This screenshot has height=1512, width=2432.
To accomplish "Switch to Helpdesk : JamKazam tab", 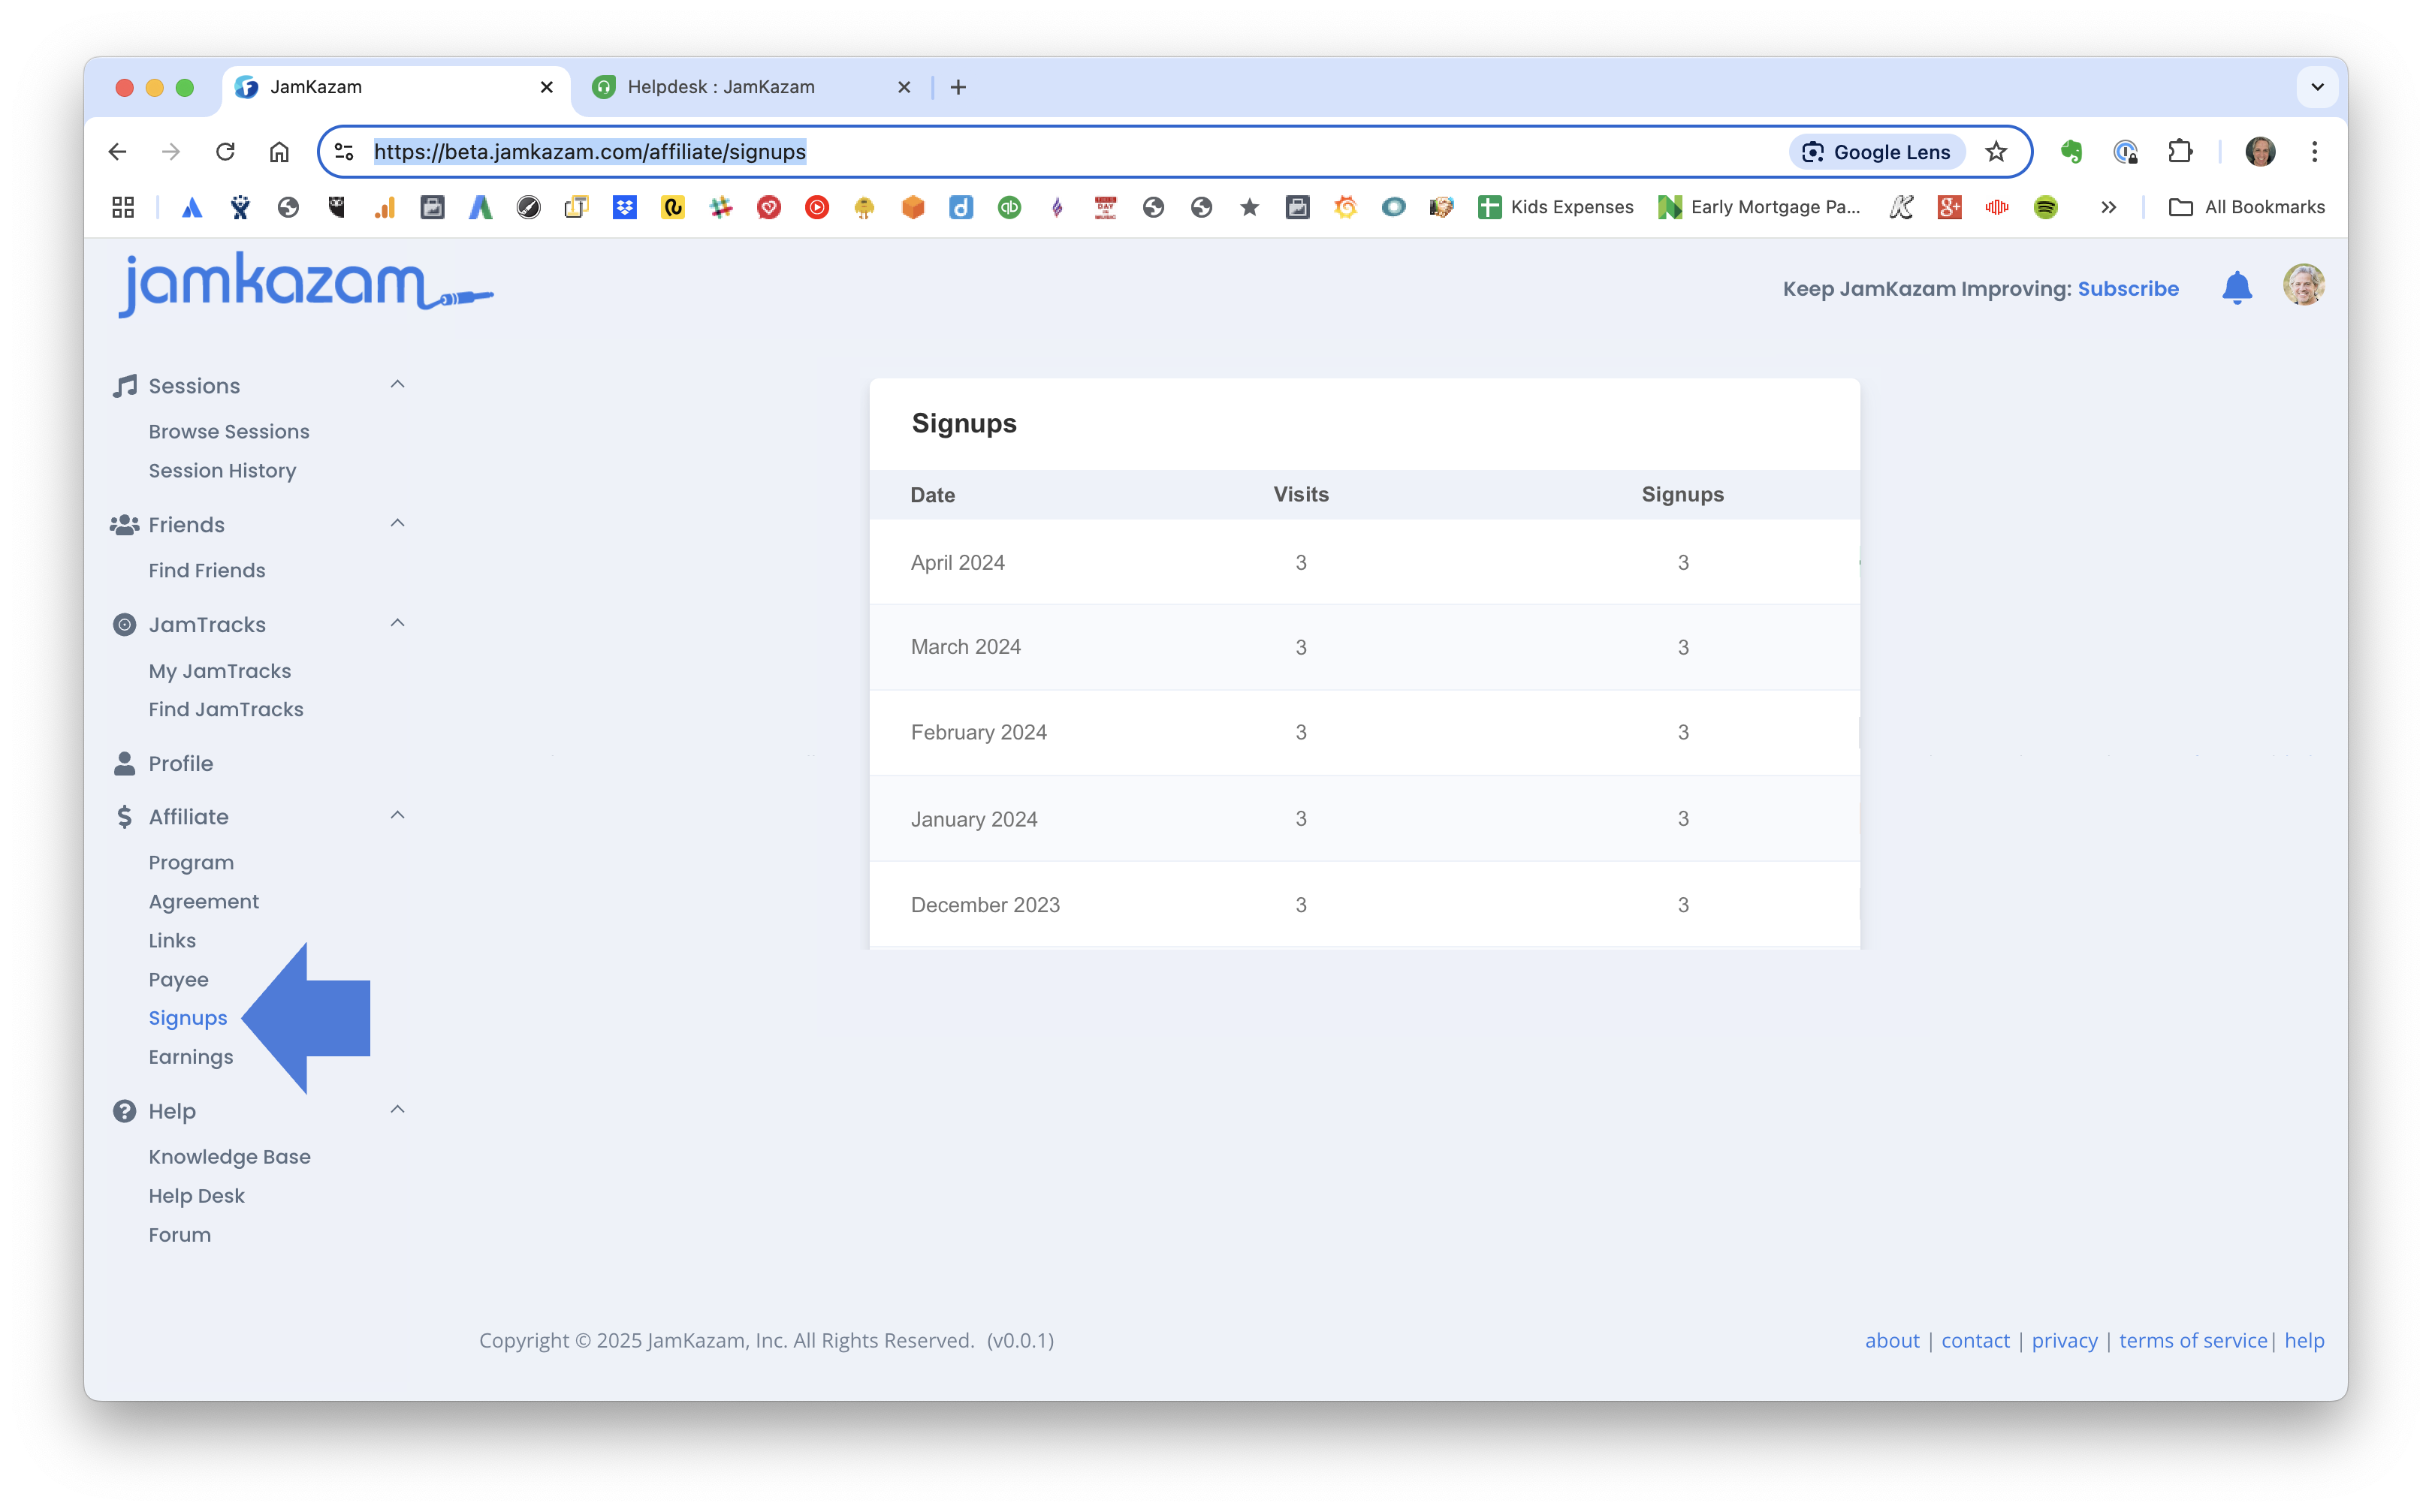I will pos(720,87).
